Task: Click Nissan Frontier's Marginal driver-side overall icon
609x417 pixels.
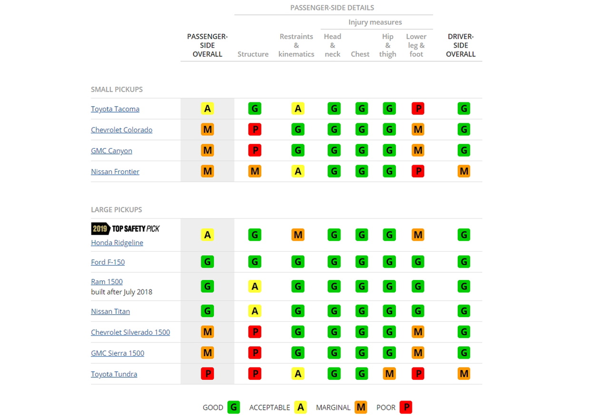Action: [x=463, y=171]
